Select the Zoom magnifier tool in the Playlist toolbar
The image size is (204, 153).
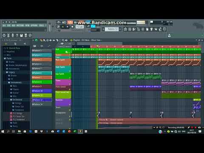pos(63,40)
